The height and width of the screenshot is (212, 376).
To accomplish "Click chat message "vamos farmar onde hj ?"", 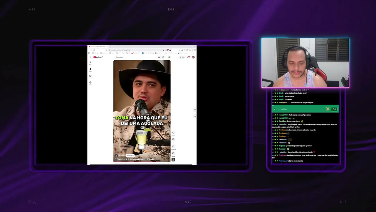I will point(299,90).
